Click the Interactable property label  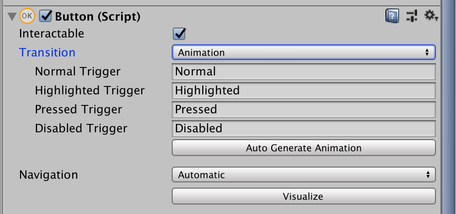(x=52, y=33)
